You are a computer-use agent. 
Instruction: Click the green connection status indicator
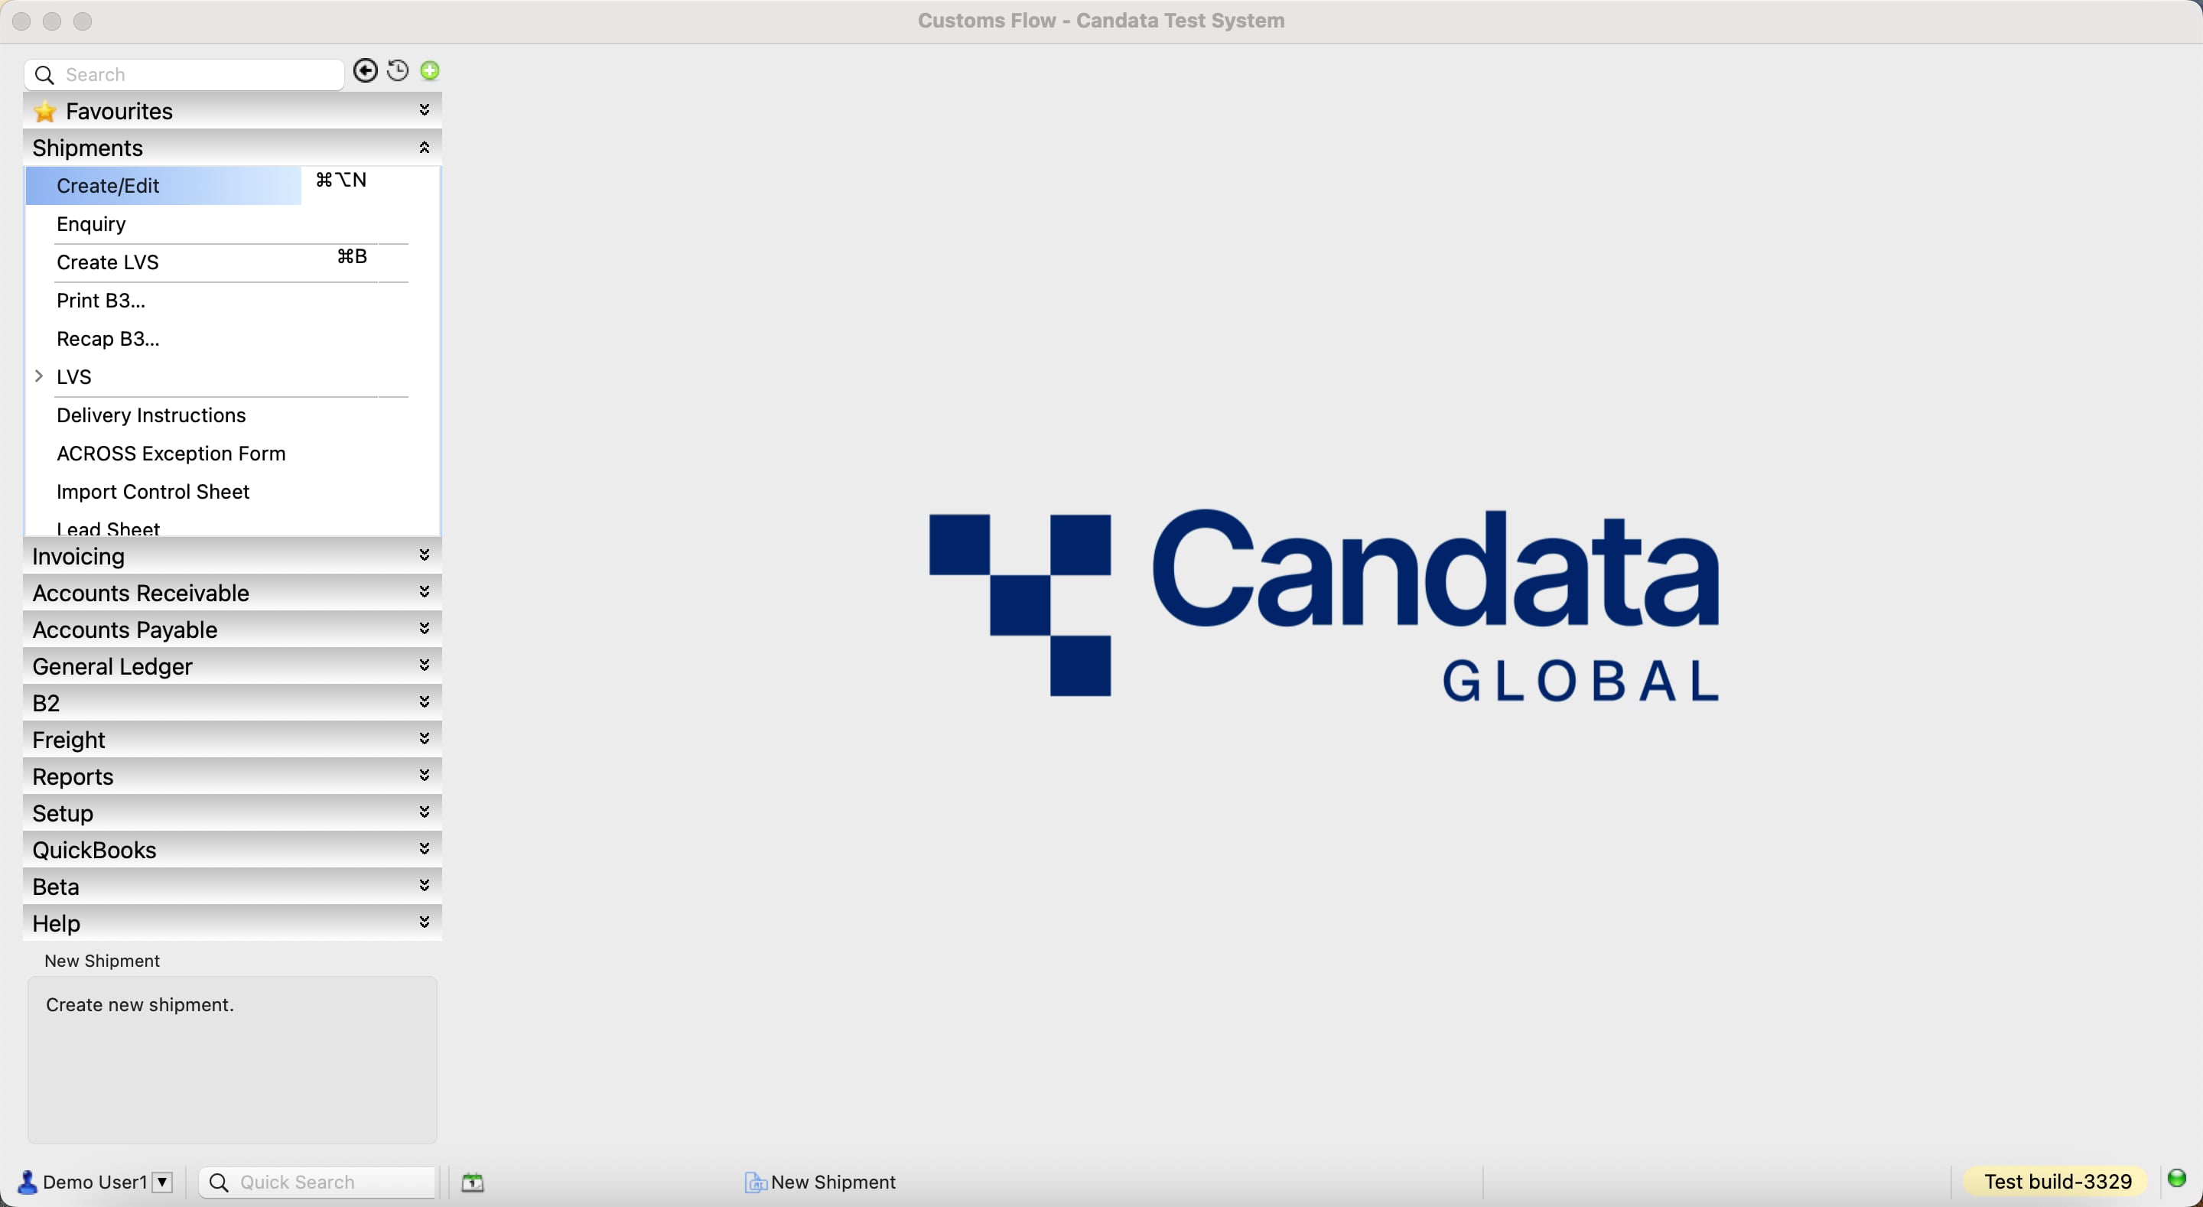pos(2177,1179)
